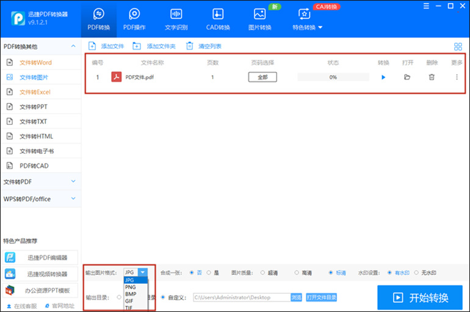Open 迅捷PDF编辑器 product recommendation
This screenshot has height=312, width=470.
click(40, 258)
